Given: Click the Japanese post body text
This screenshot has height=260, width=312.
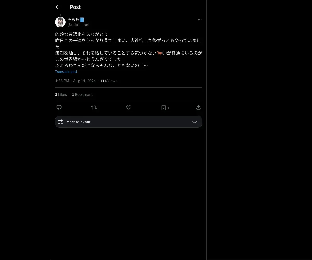Looking at the screenshot, I should (129, 50).
